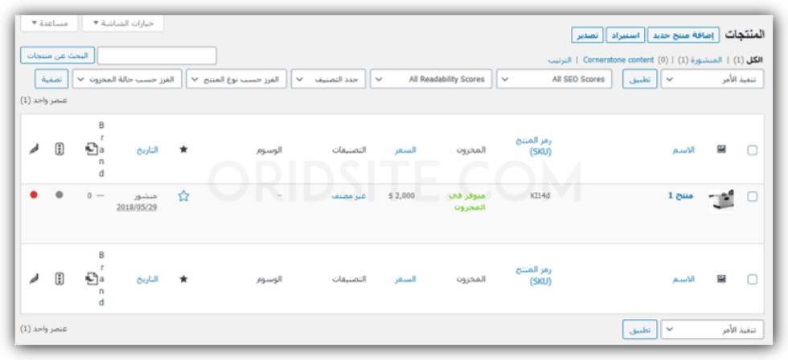Tick the checkbox for منتج 1 row
Viewport: 788px width, 360px height.
[x=753, y=197]
